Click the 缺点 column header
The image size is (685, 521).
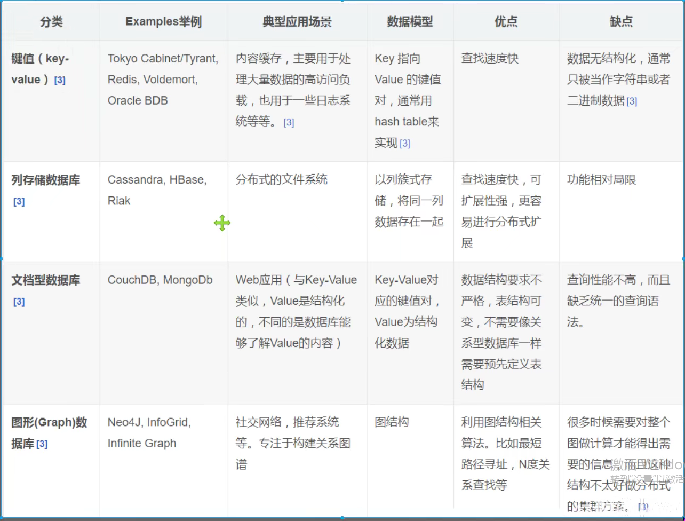click(621, 22)
